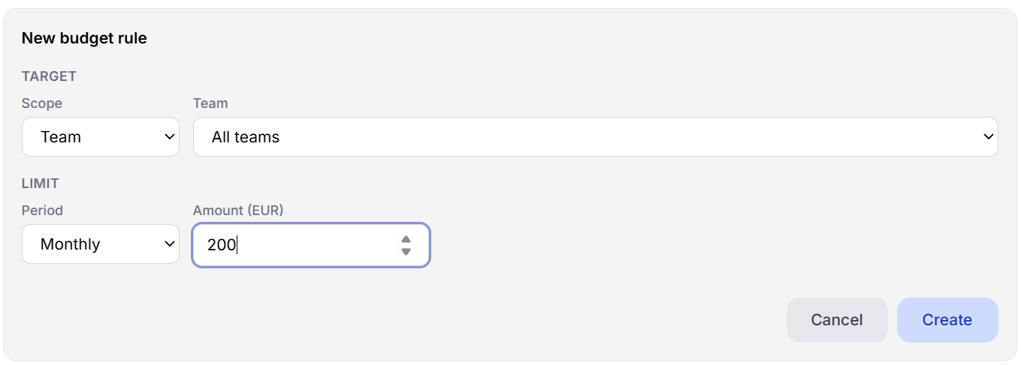Image resolution: width=1021 pixels, height=365 pixels.
Task: Open the Period dropdown set to Monthly
Action: pos(101,244)
